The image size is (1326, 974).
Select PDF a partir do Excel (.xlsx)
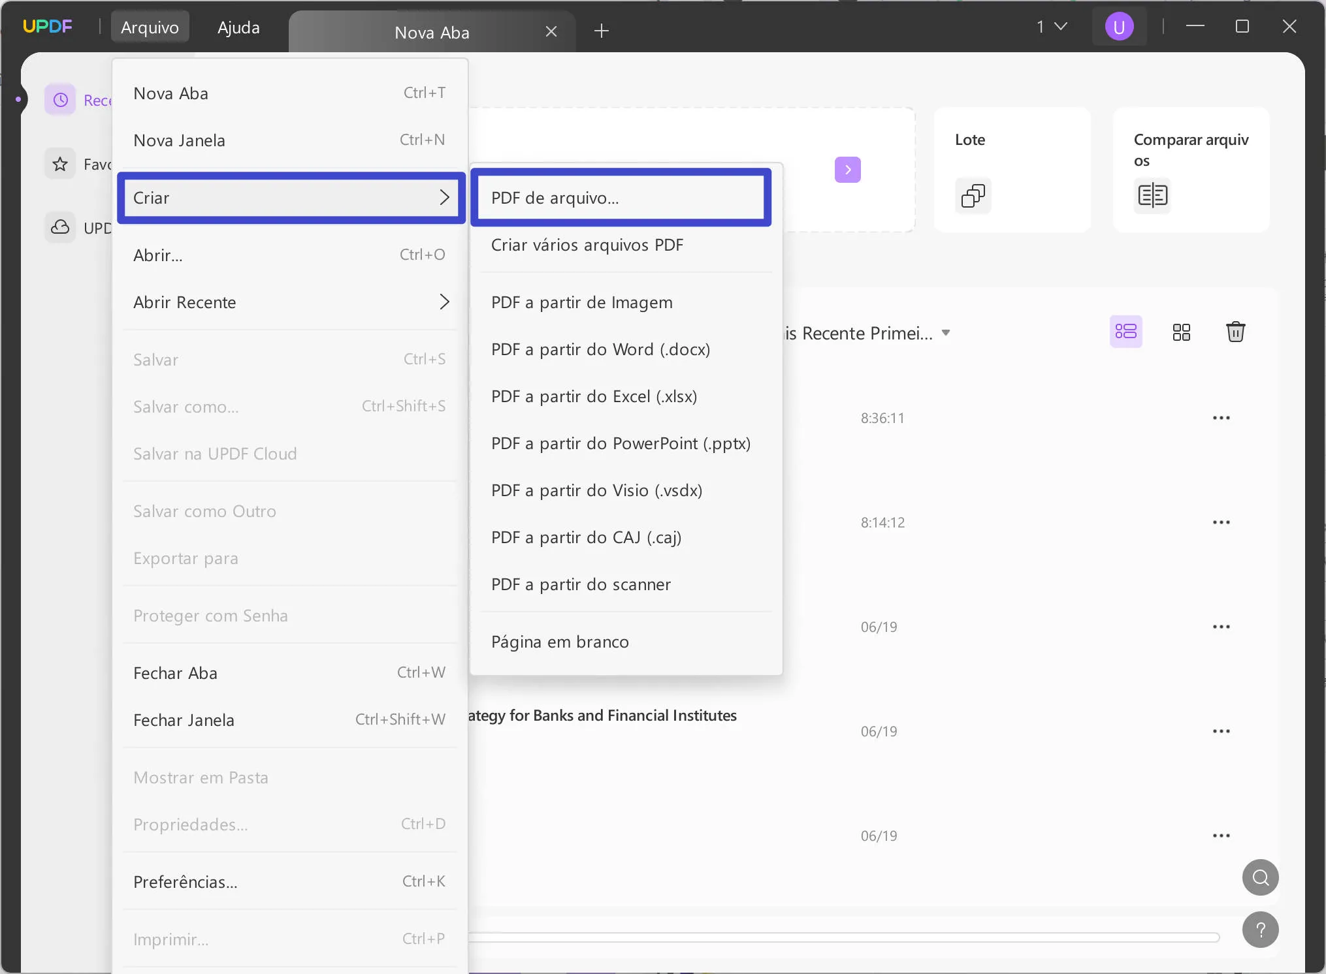pos(626,396)
